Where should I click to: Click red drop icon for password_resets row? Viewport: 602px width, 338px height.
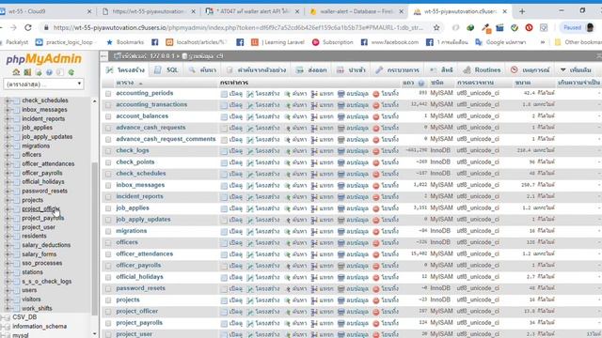pyautogui.click(x=376, y=289)
